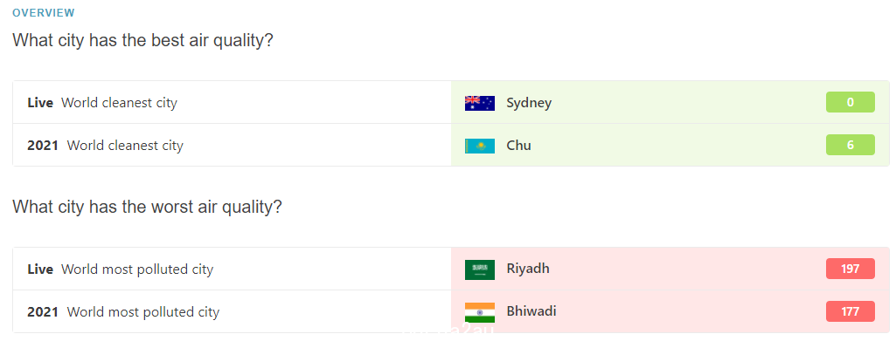The width and height of the screenshot is (896, 341).
Task: Open the Riyadh city link
Action: 528,269
